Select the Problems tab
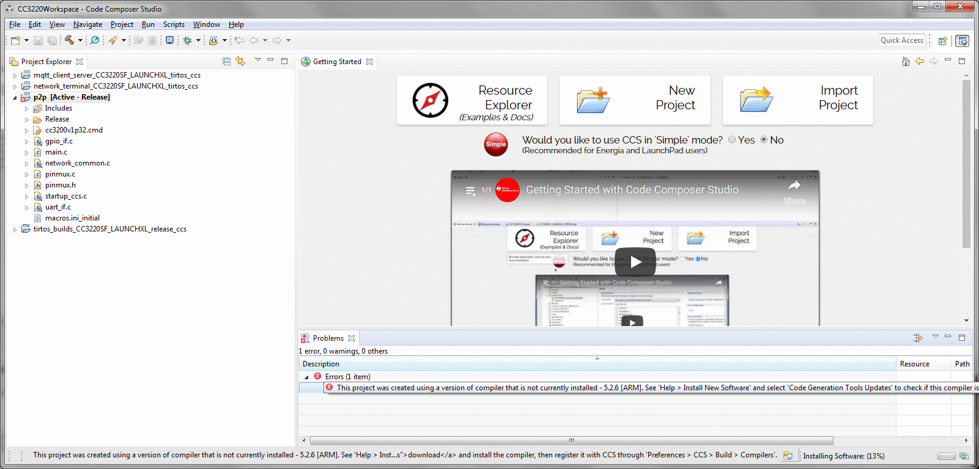The width and height of the screenshot is (979, 469). [x=328, y=338]
